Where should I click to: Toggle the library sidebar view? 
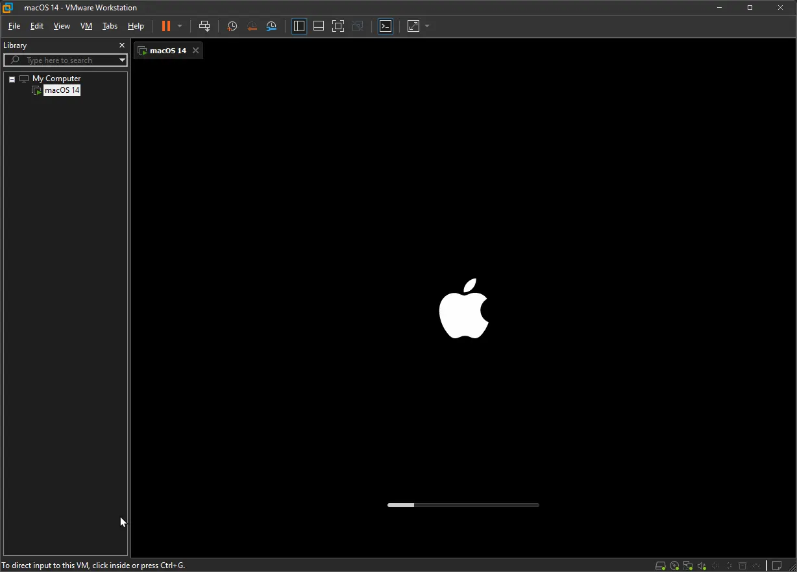[299, 26]
